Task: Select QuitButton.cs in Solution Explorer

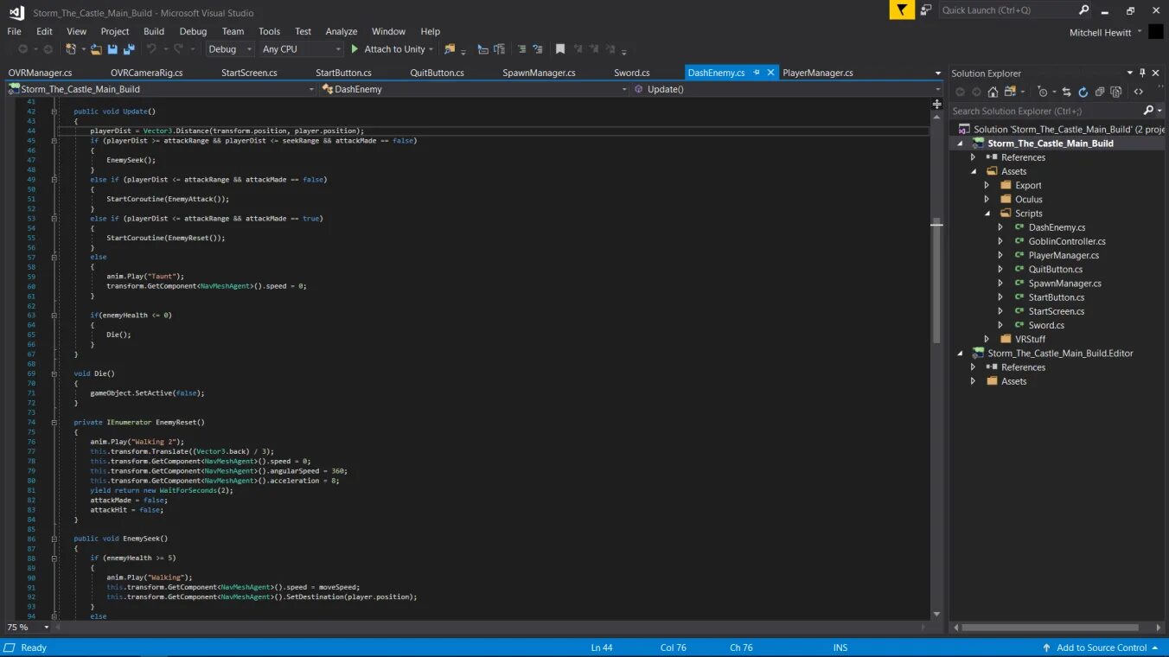Action: [x=1056, y=270]
